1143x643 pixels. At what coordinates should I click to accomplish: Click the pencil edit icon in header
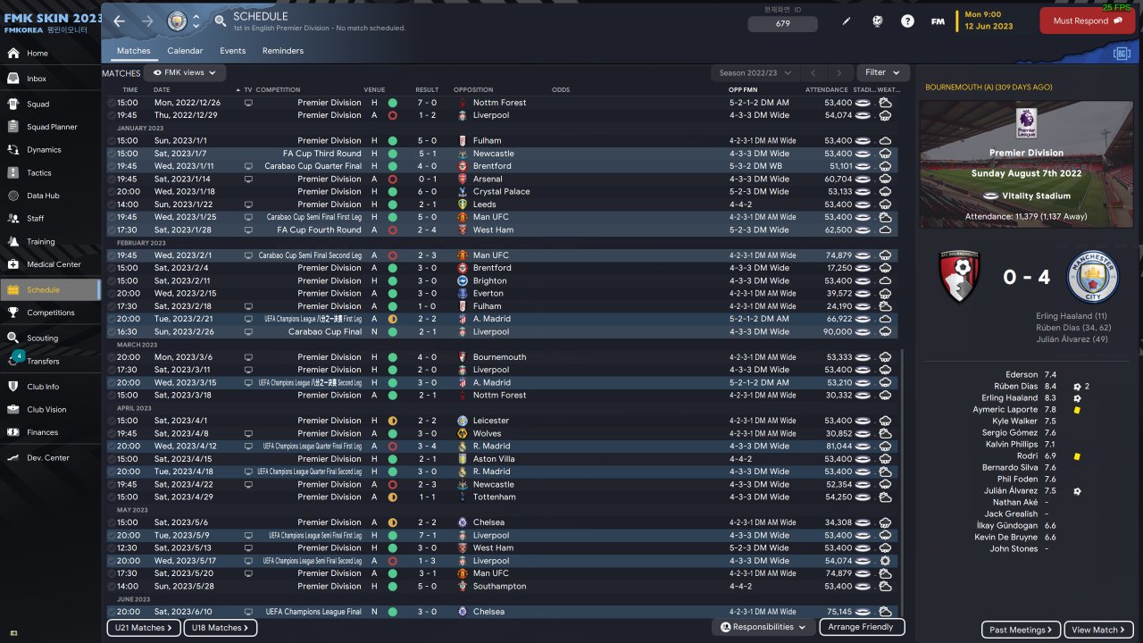pos(847,21)
